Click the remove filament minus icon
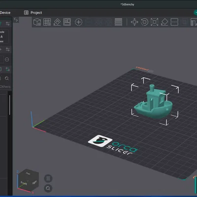Screen dimensions: 197x197 coord(7,60)
